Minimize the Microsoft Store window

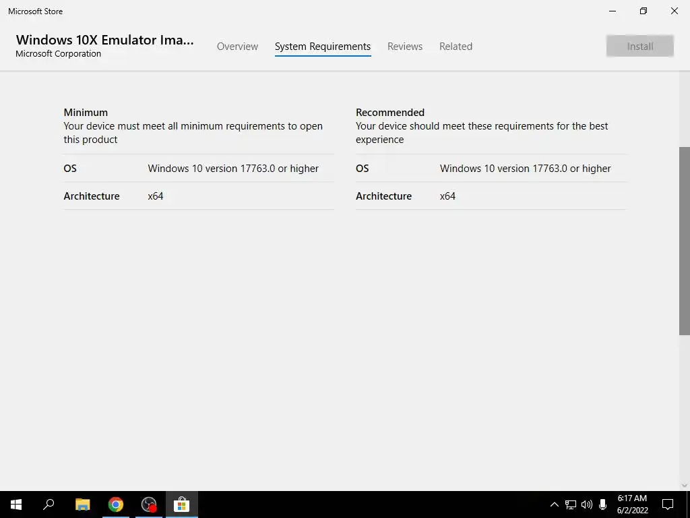pos(612,11)
